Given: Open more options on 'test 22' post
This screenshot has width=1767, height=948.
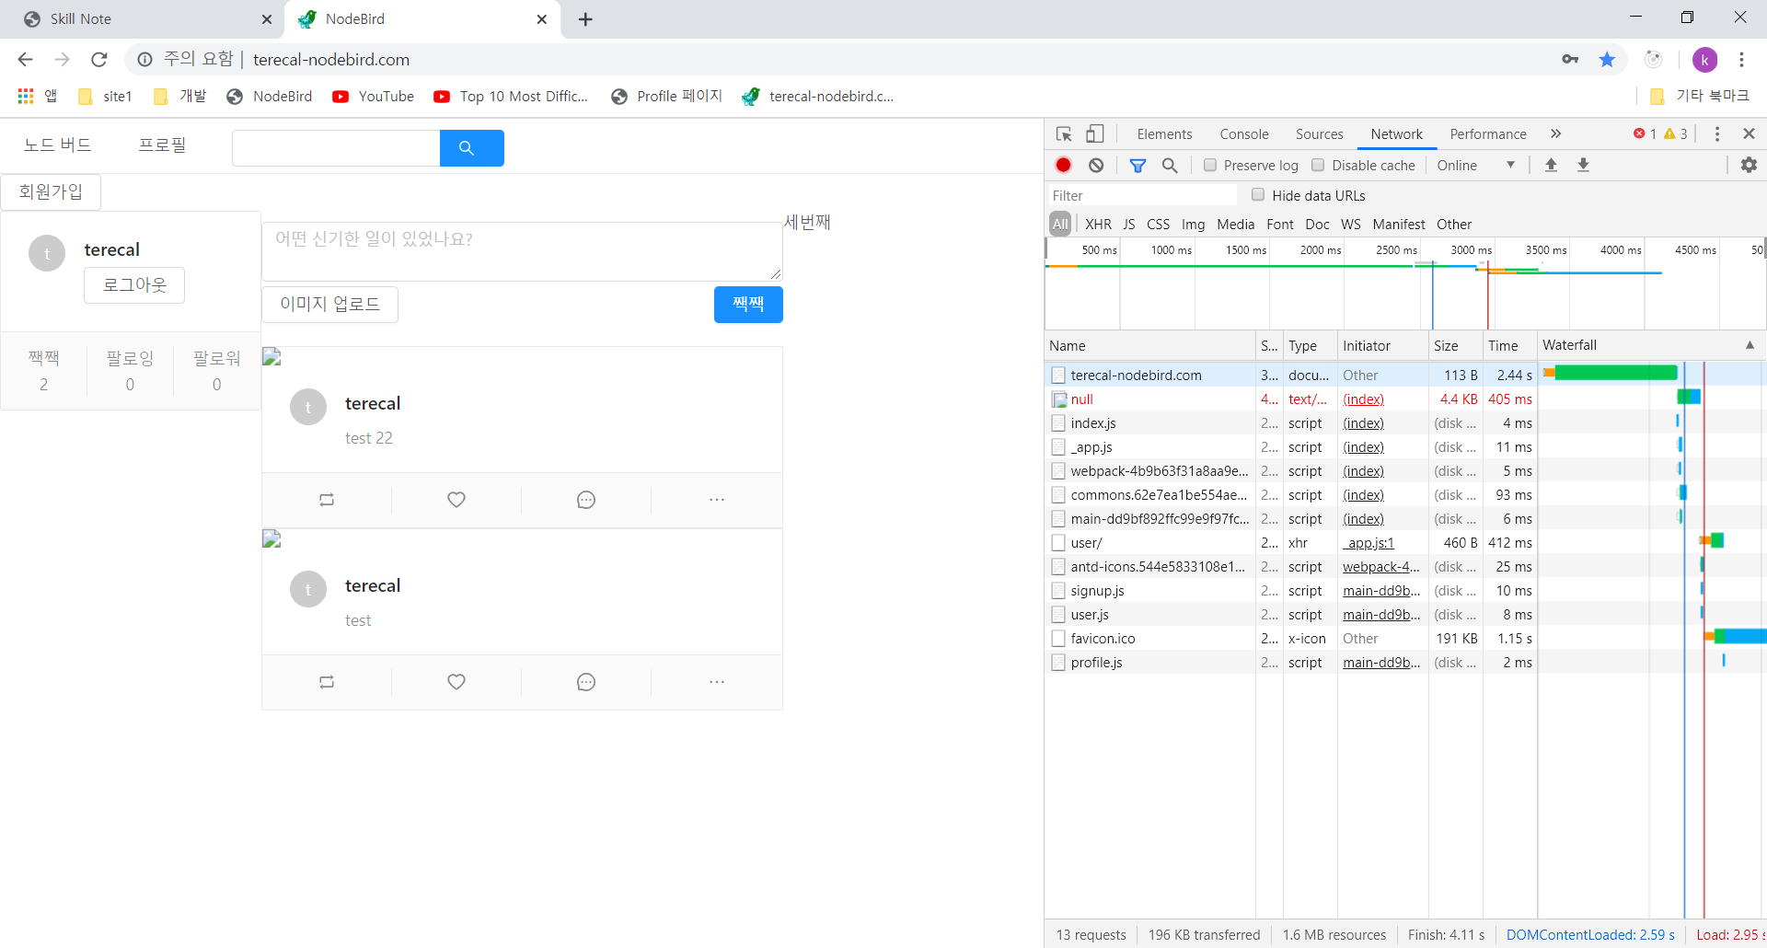Looking at the screenshot, I should point(717,500).
